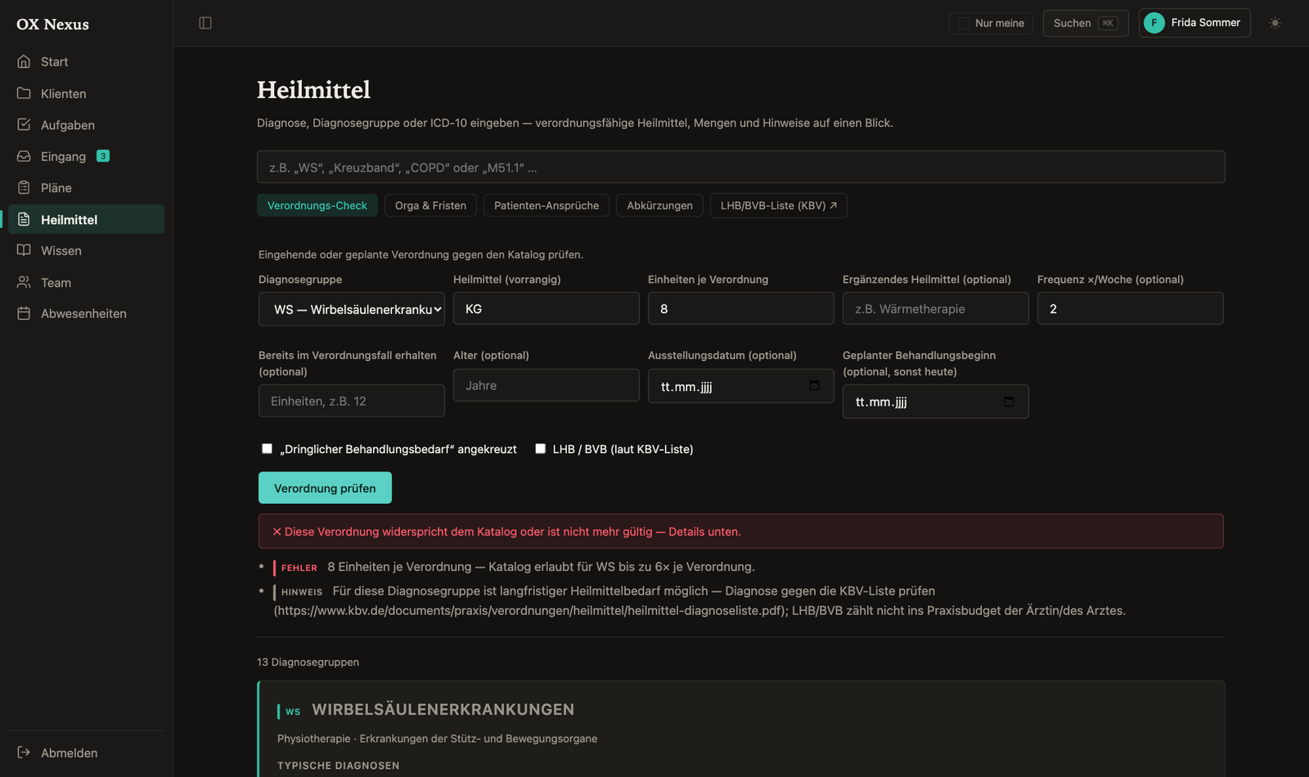Expand the Diagnosegruppe dropdown
The height and width of the screenshot is (777, 1309).
[352, 309]
